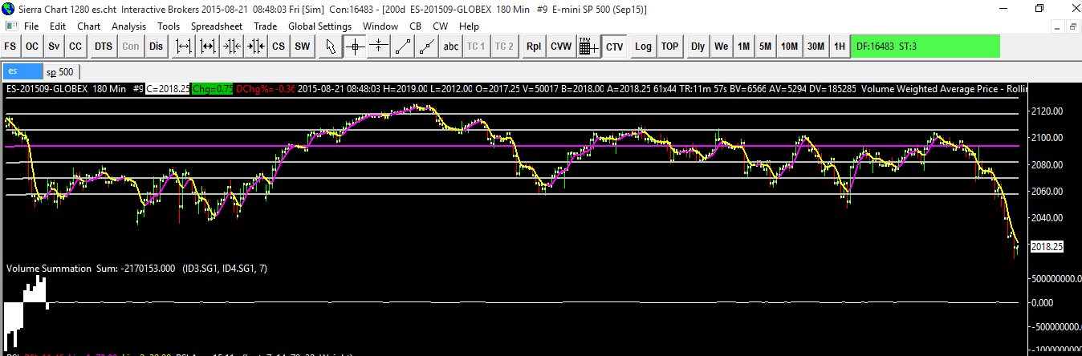Image resolution: width=1082 pixels, height=356 pixels.
Task: Switch chart to 1H timeframe
Action: (x=840, y=47)
